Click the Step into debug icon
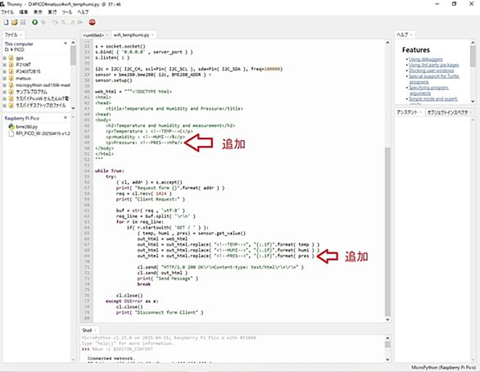This screenshot has width=480, height=372. point(64,22)
